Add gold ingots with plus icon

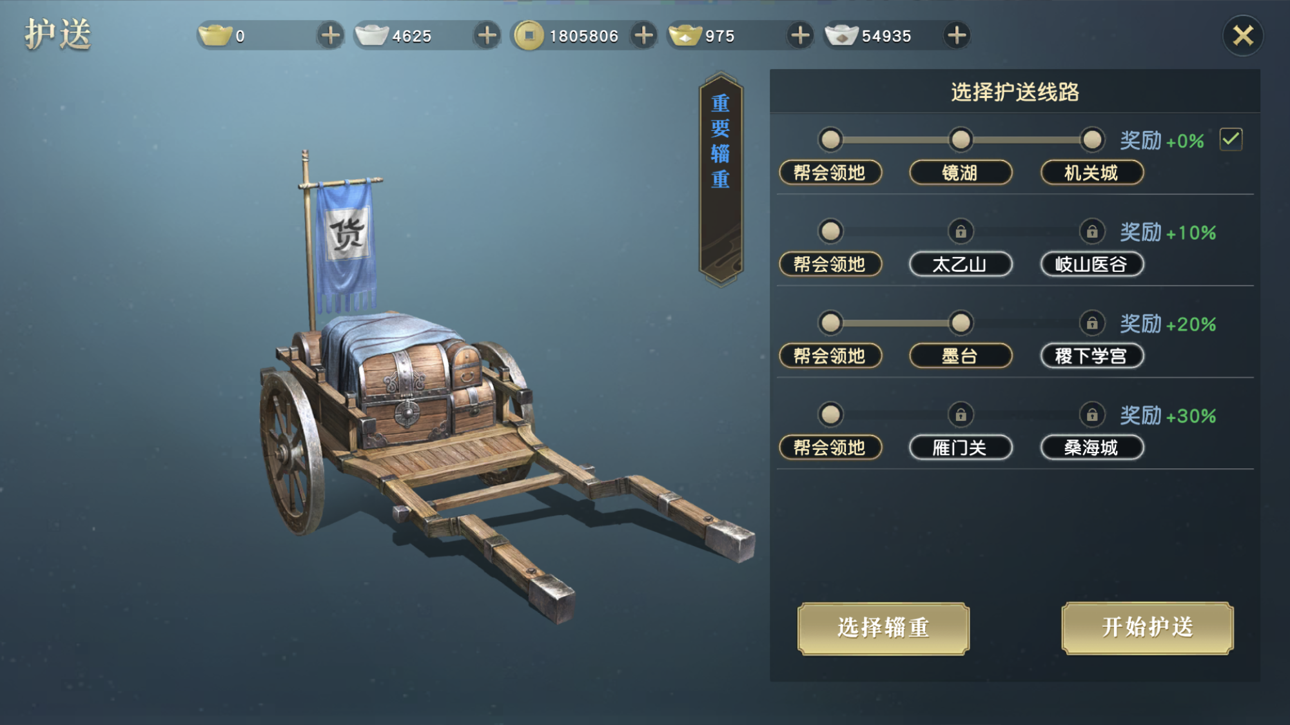pos(330,35)
